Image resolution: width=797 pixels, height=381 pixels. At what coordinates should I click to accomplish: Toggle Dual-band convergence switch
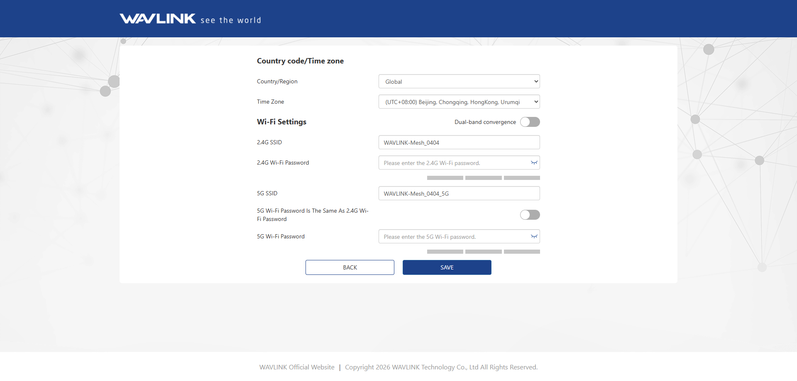(x=530, y=122)
